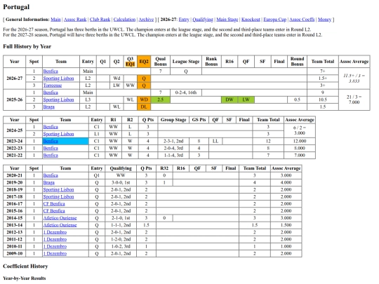Screen dimensions: 379x284
Task: Open the Main general information link
Action: (x=55, y=20)
